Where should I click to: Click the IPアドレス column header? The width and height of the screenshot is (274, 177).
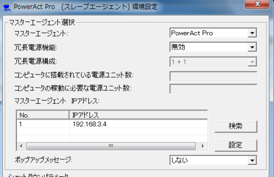[138, 115]
